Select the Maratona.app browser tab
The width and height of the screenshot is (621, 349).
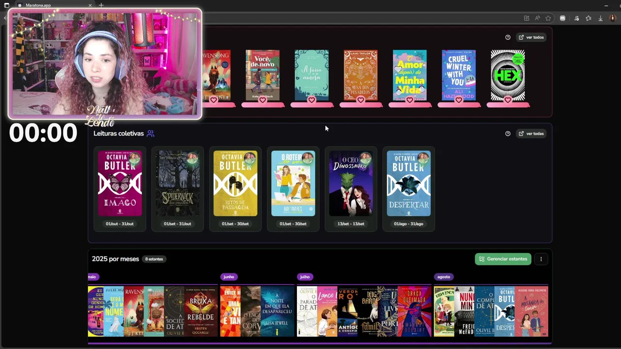53,5
